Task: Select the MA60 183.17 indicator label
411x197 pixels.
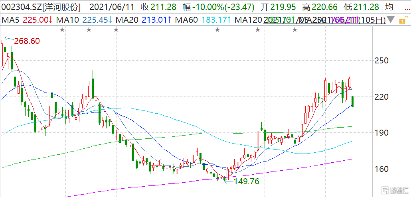Action: [203, 20]
